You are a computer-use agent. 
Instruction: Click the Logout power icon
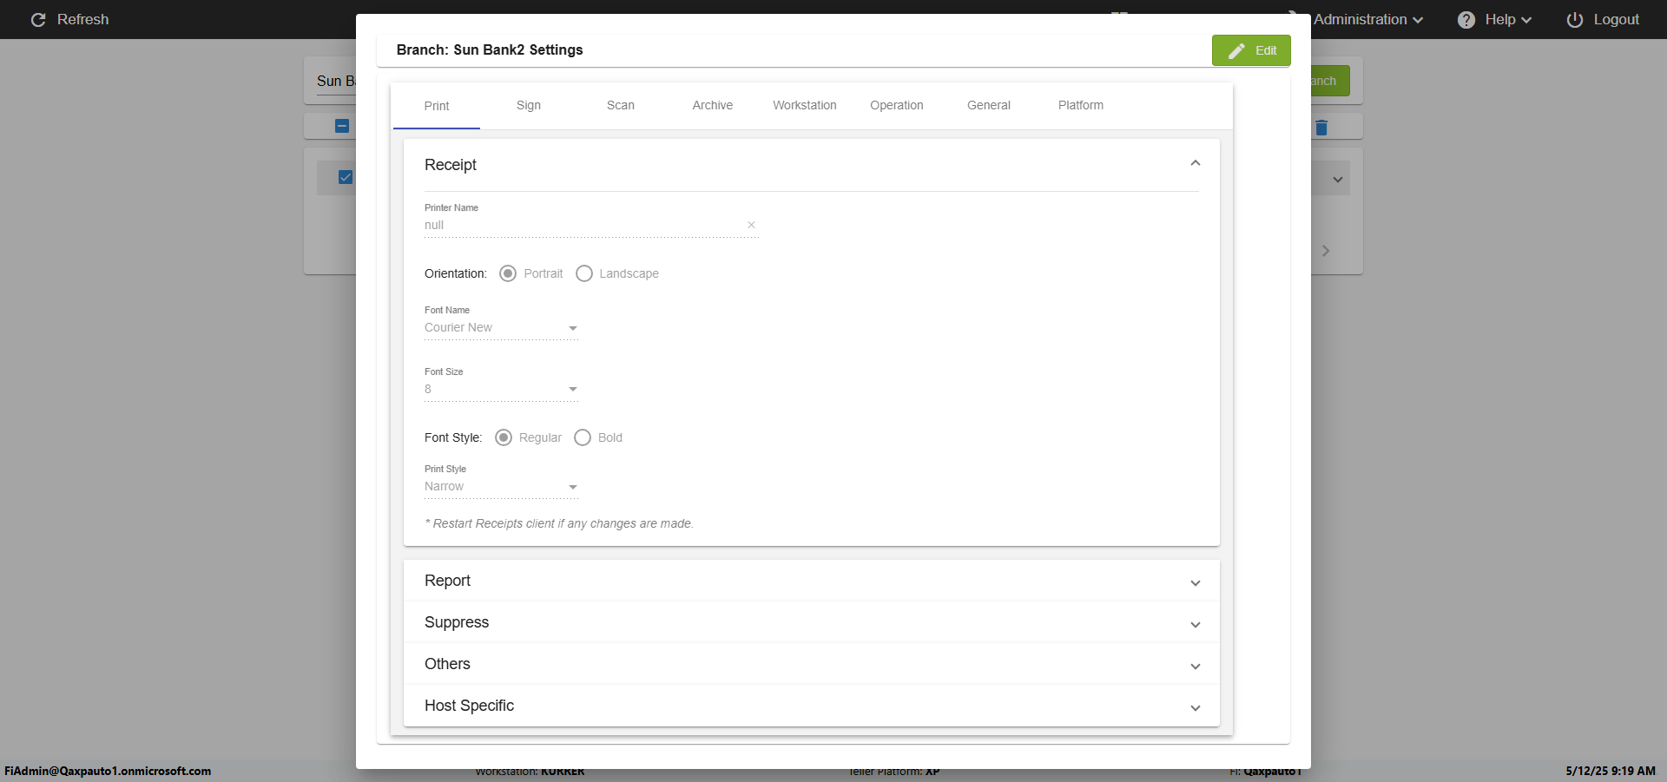[1574, 20]
